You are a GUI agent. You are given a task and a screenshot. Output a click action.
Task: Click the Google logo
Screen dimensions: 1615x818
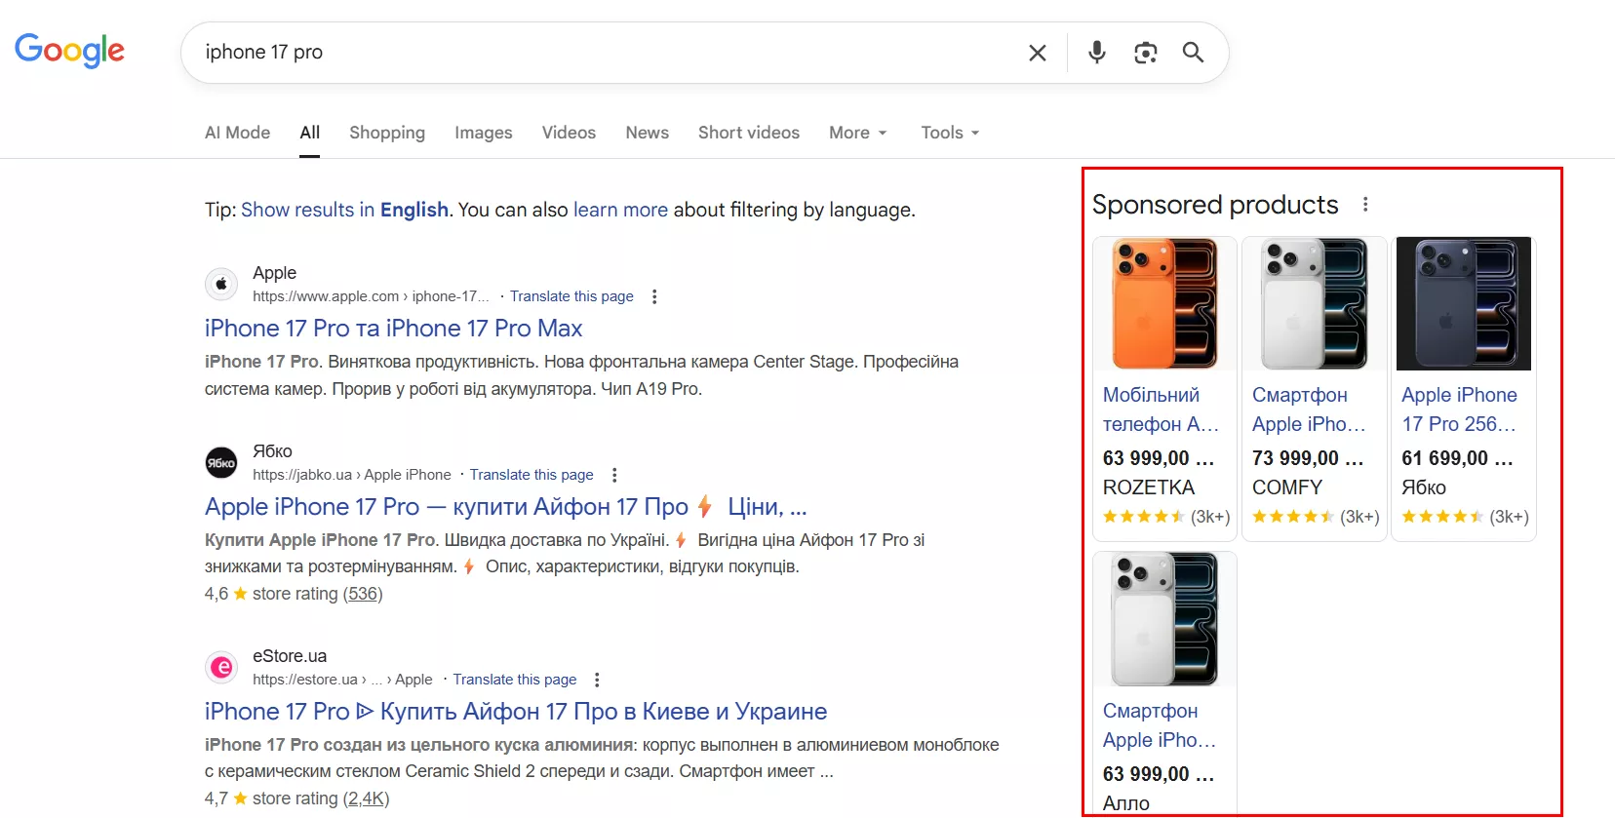click(69, 51)
